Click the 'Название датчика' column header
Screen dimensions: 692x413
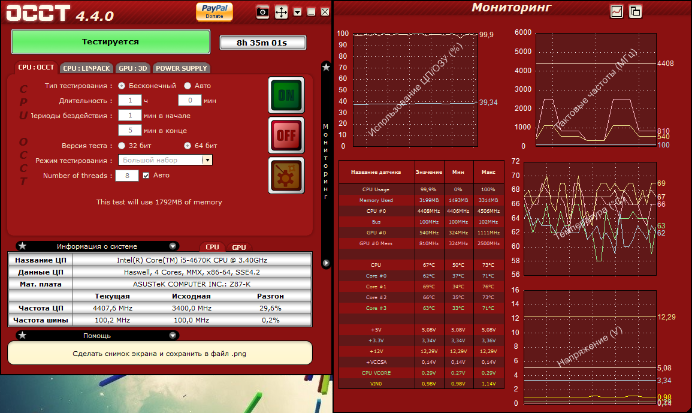coord(376,172)
